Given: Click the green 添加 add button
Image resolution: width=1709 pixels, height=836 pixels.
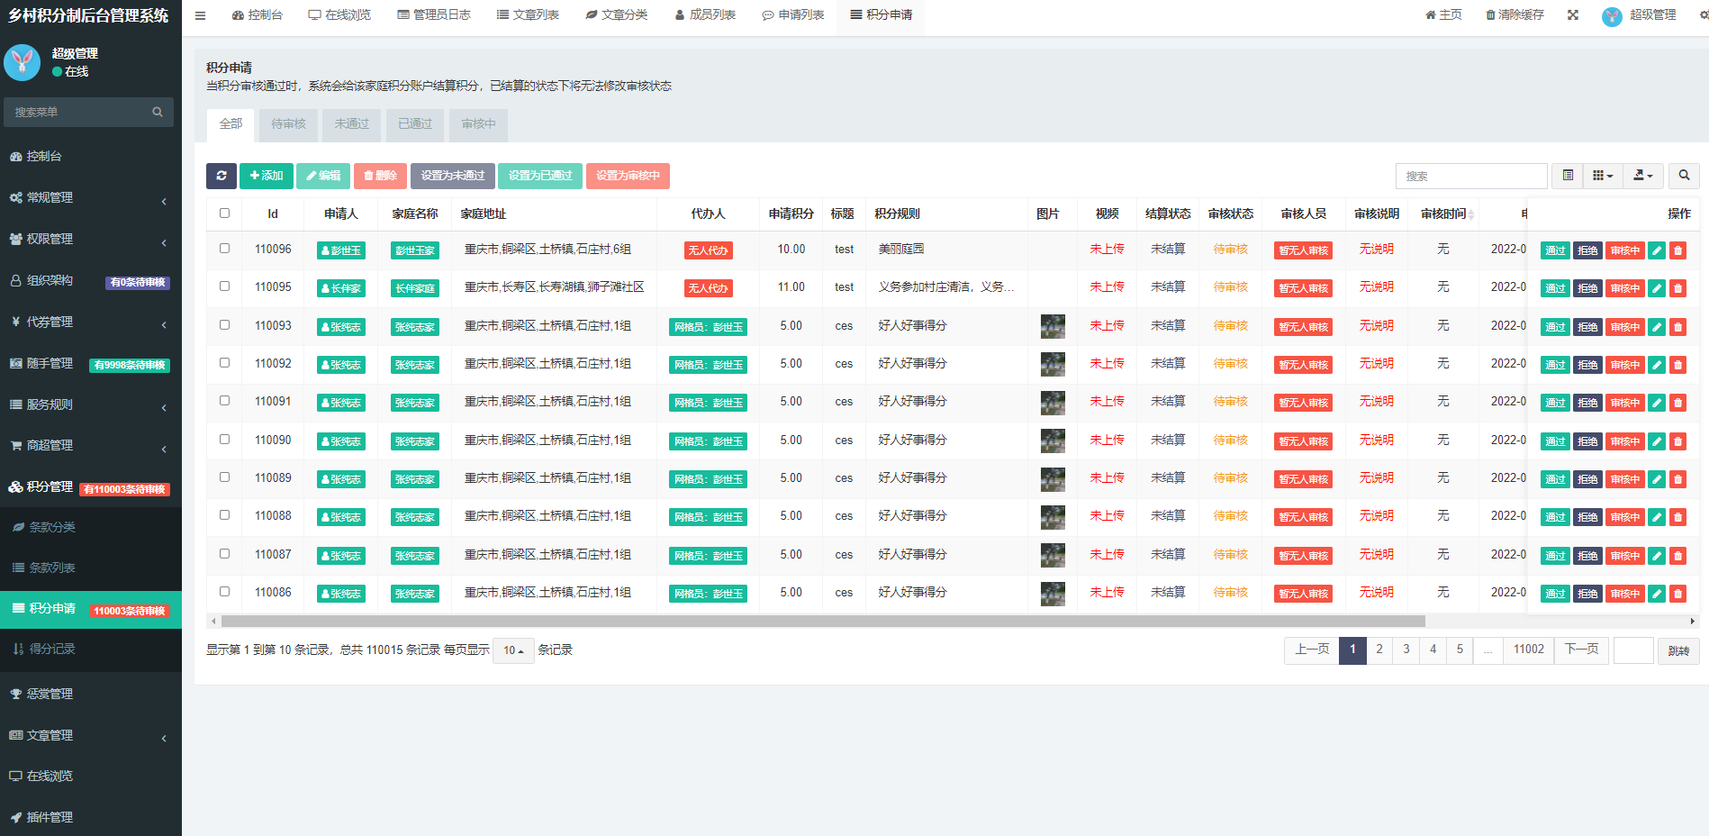Looking at the screenshot, I should pyautogui.click(x=267, y=176).
